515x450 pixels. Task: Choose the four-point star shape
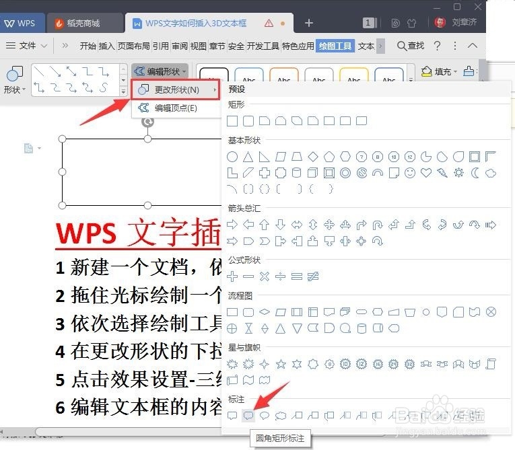pos(265,364)
